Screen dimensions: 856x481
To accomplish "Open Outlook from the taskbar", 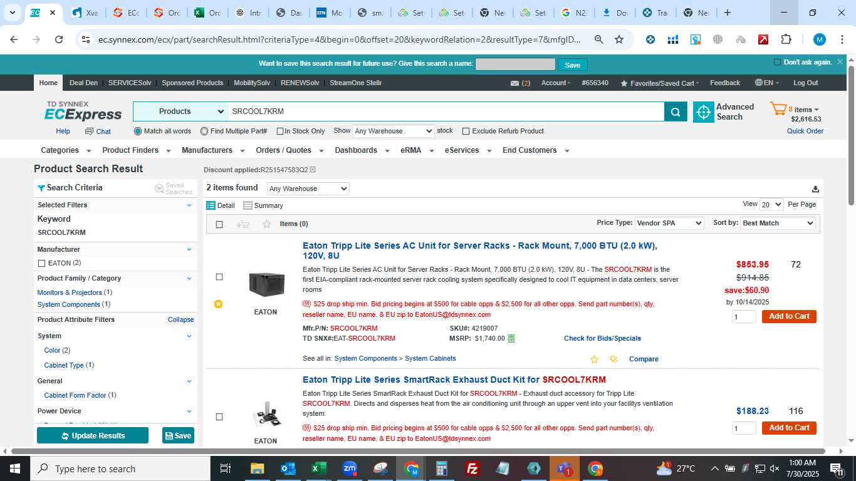I will pyautogui.click(x=288, y=468).
